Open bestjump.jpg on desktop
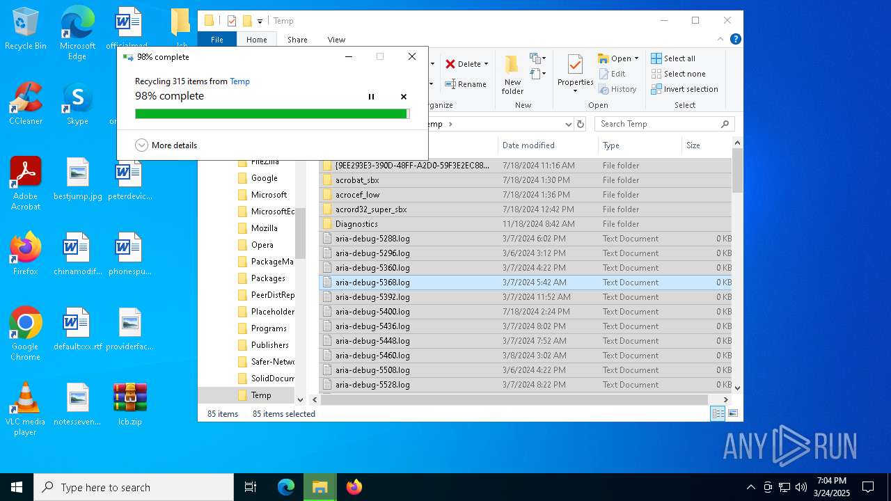This screenshot has width=891, height=501. click(x=77, y=179)
